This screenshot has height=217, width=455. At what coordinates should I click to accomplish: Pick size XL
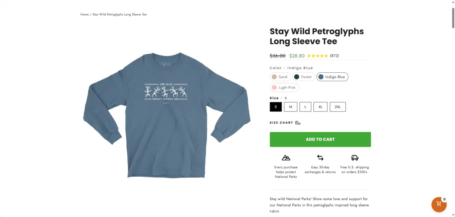tap(320, 107)
